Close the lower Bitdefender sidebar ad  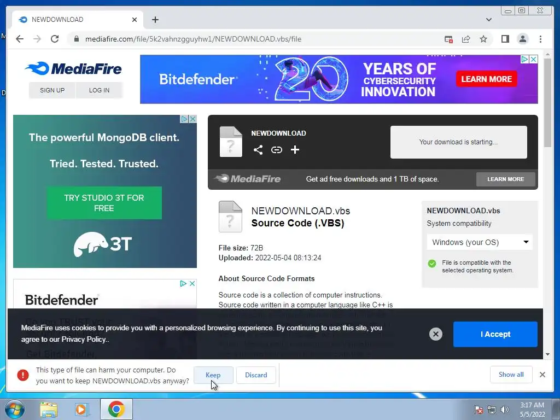coord(192,283)
